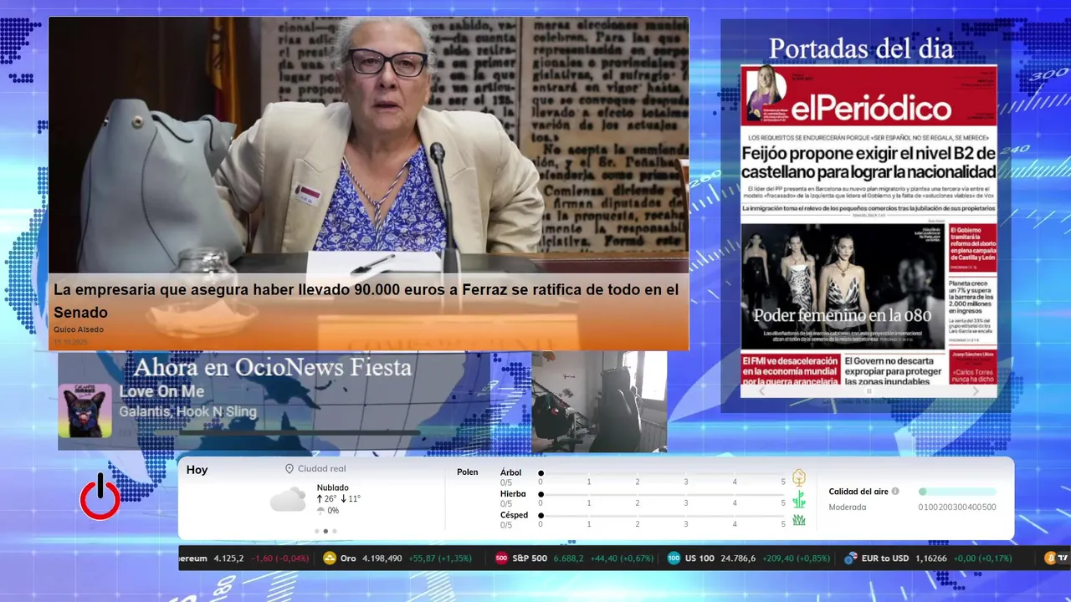Select middle weather carousel dot
Image resolution: width=1071 pixels, height=602 pixels.
point(325,531)
